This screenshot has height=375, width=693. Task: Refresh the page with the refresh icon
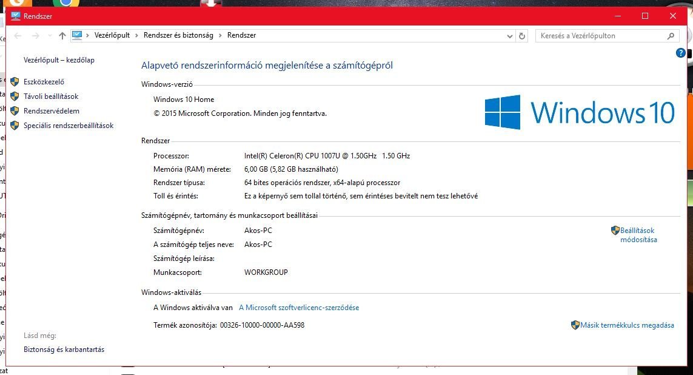point(522,36)
